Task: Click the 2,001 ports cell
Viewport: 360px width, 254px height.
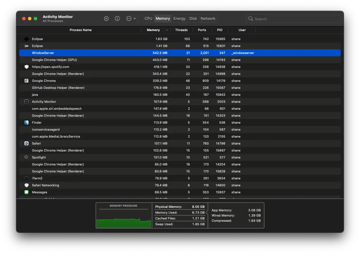Action: [204, 53]
